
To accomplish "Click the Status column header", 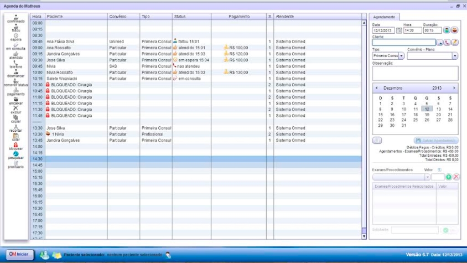I will pos(192,17).
